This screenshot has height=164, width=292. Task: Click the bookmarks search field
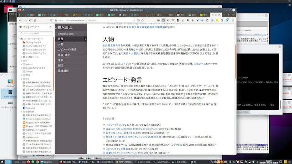(36, 33)
